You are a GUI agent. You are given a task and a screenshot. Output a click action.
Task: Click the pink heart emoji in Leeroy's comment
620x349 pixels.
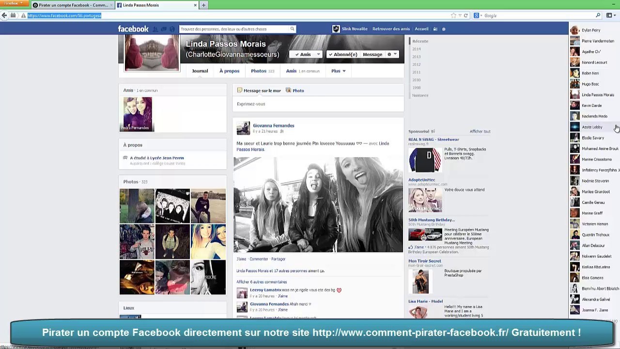click(339, 290)
